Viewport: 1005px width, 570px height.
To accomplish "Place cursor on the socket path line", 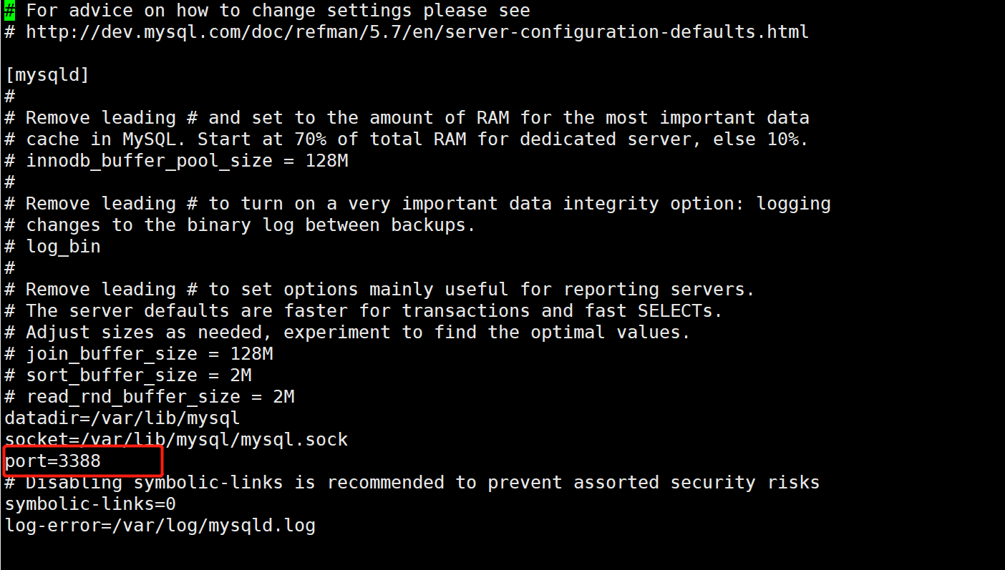I will (176, 439).
